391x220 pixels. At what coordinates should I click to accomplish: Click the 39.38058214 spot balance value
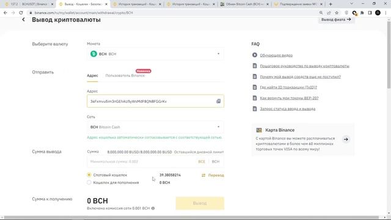tap(170, 175)
